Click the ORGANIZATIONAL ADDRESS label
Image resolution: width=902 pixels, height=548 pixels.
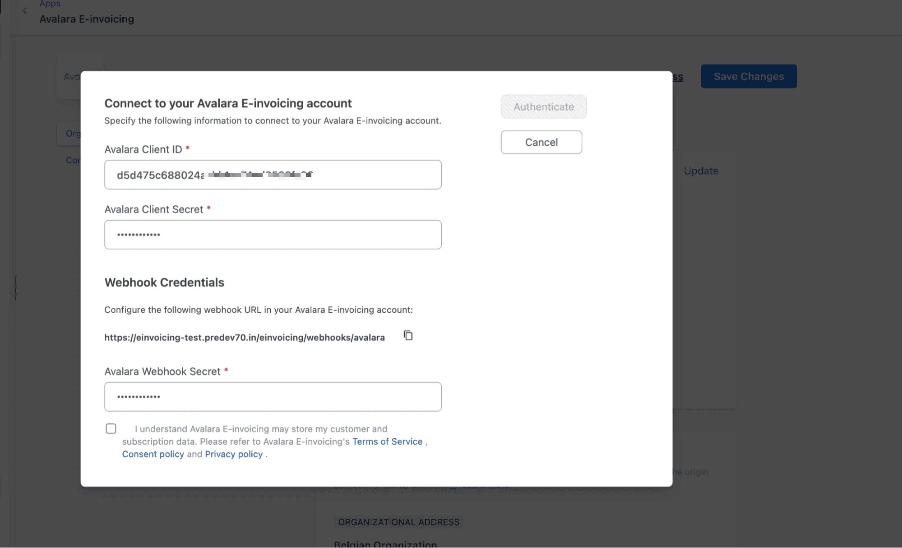(x=398, y=522)
